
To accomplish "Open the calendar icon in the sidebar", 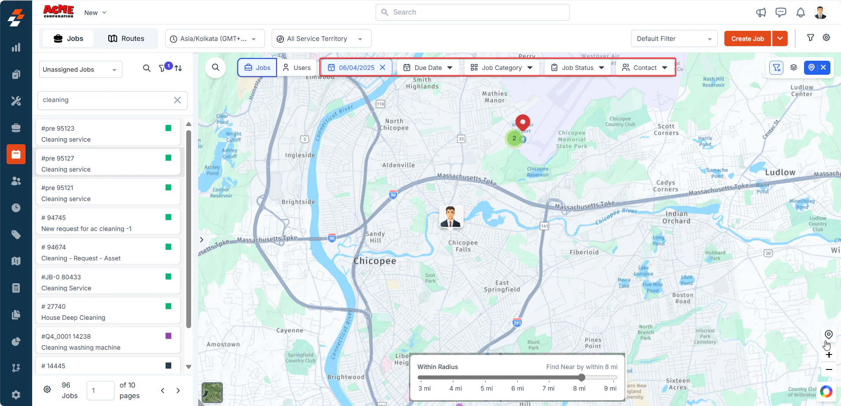I will pyautogui.click(x=16, y=154).
